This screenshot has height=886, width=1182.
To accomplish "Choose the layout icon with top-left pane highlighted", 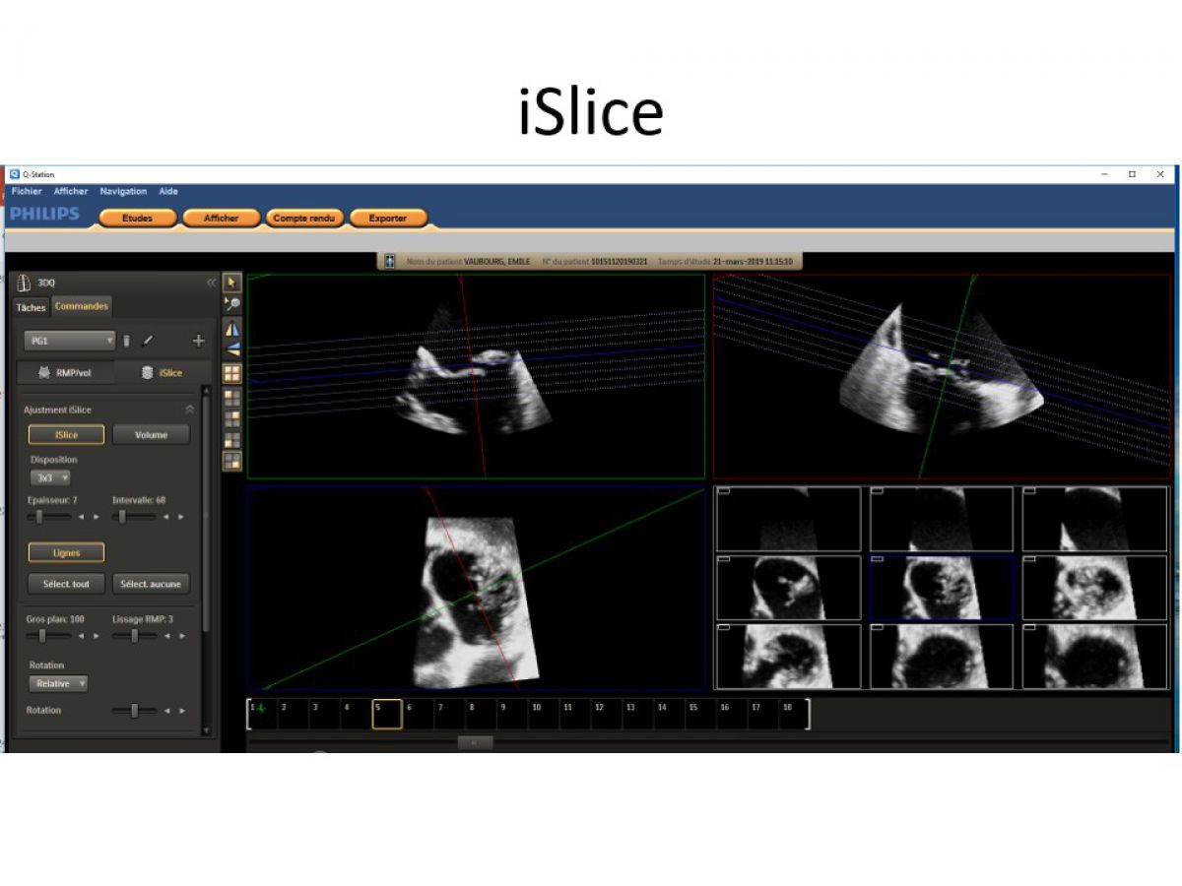I will 232,398.
